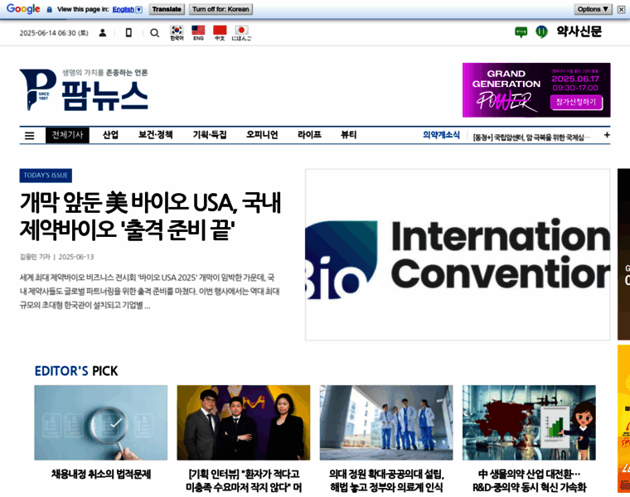Open 中 생물의약 산업 대전환 article title
This screenshot has width=630, height=497.
tap(529, 481)
